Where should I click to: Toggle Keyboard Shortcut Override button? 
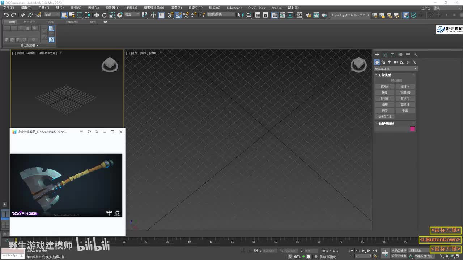click(x=161, y=15)
